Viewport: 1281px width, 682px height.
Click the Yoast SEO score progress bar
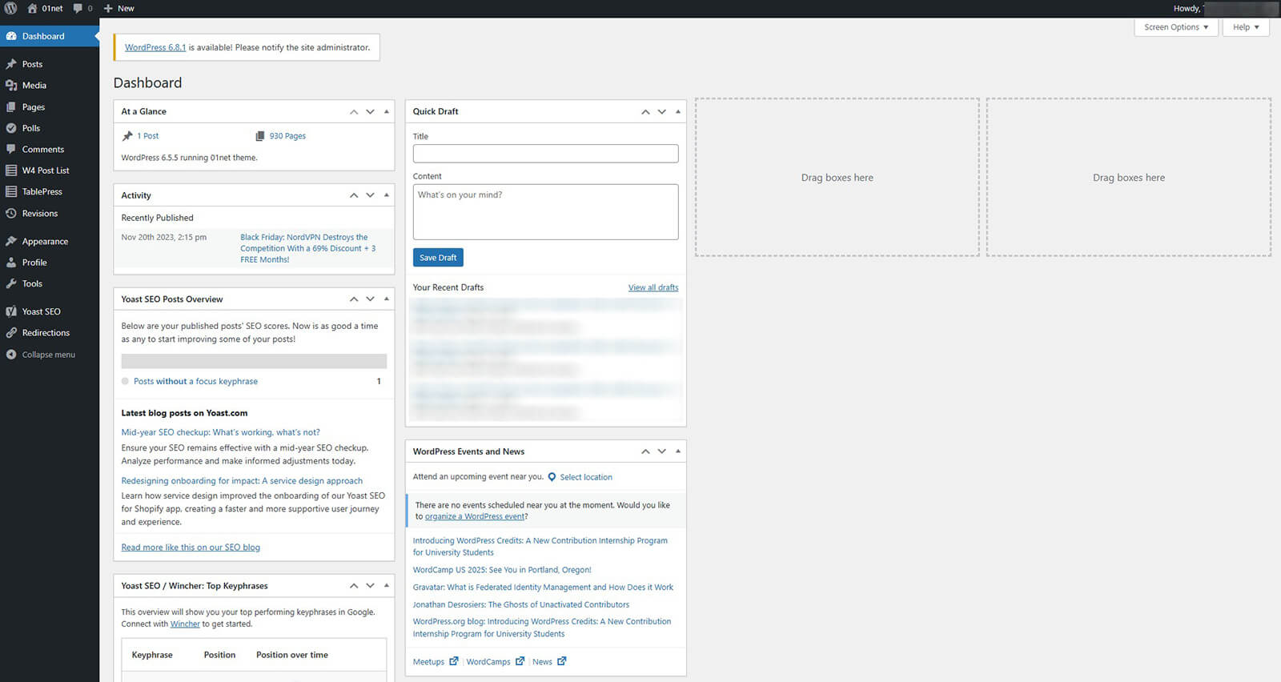point(254,361)
